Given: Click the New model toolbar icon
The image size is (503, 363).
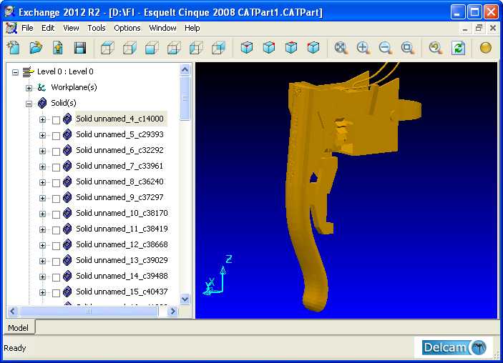Looking at the screenshot, I should [x=14, y=48].
